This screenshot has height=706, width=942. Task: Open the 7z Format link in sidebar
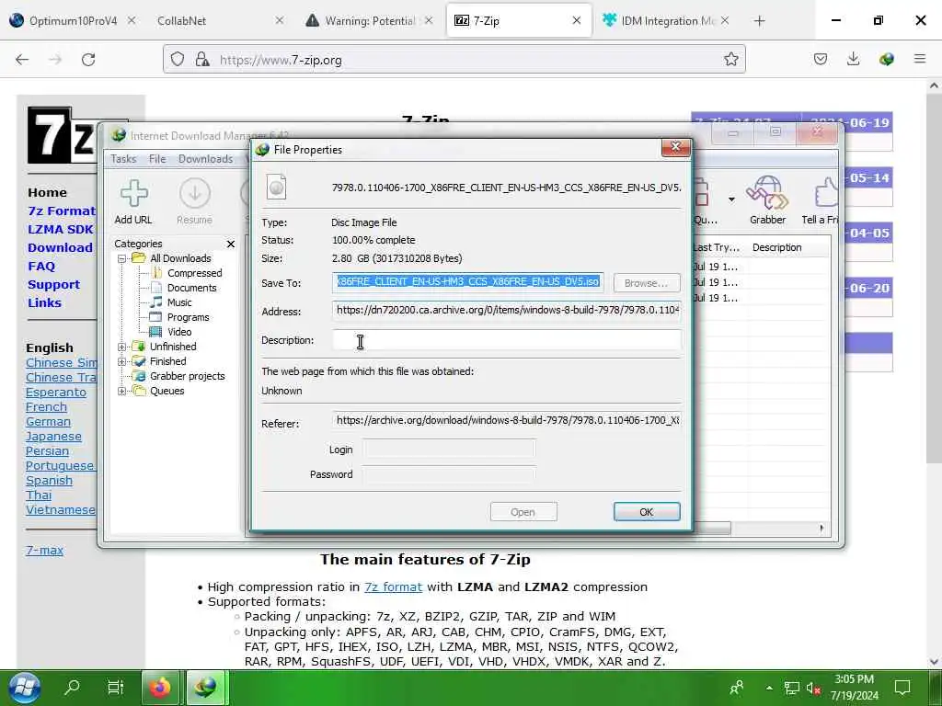[x=62, y=211]
